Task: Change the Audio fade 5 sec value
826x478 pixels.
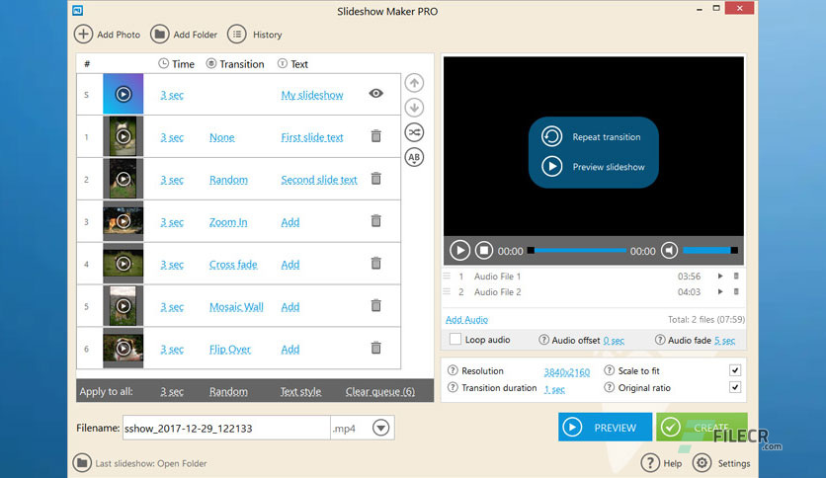Action: 725,341
